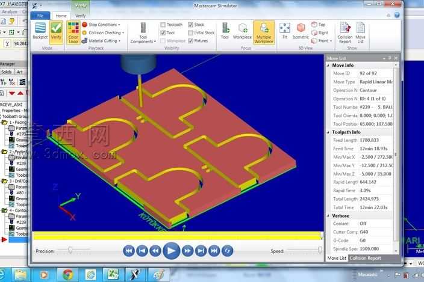Step backward in the simulation
Image resolution: width=424 pixels, height=282 pixels.
pos(155,251)
